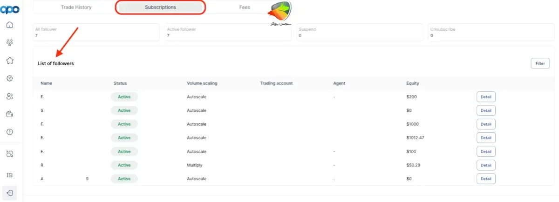This screenshot has width=559, height=202.
Task: Click the sync-settings icon in sidebar
Action: pyautogui.click(x=10, y=154)
